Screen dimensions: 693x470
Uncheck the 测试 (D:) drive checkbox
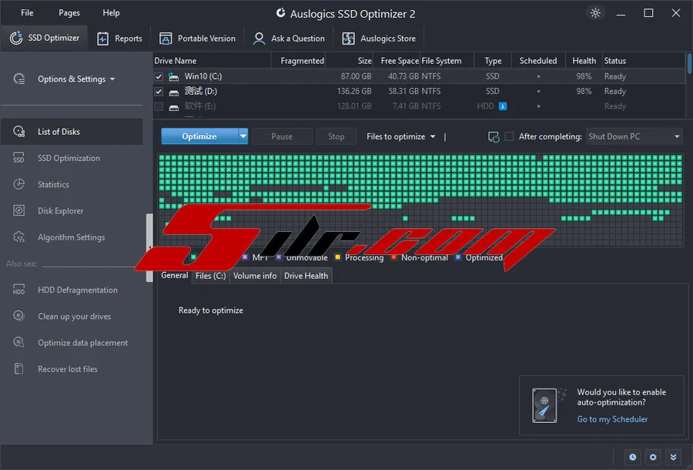coord(159,92)
